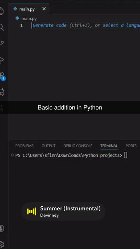Viewport: 140px width, 249px height.
Task: Open Extensions view with badge 3
Action: 2,76
